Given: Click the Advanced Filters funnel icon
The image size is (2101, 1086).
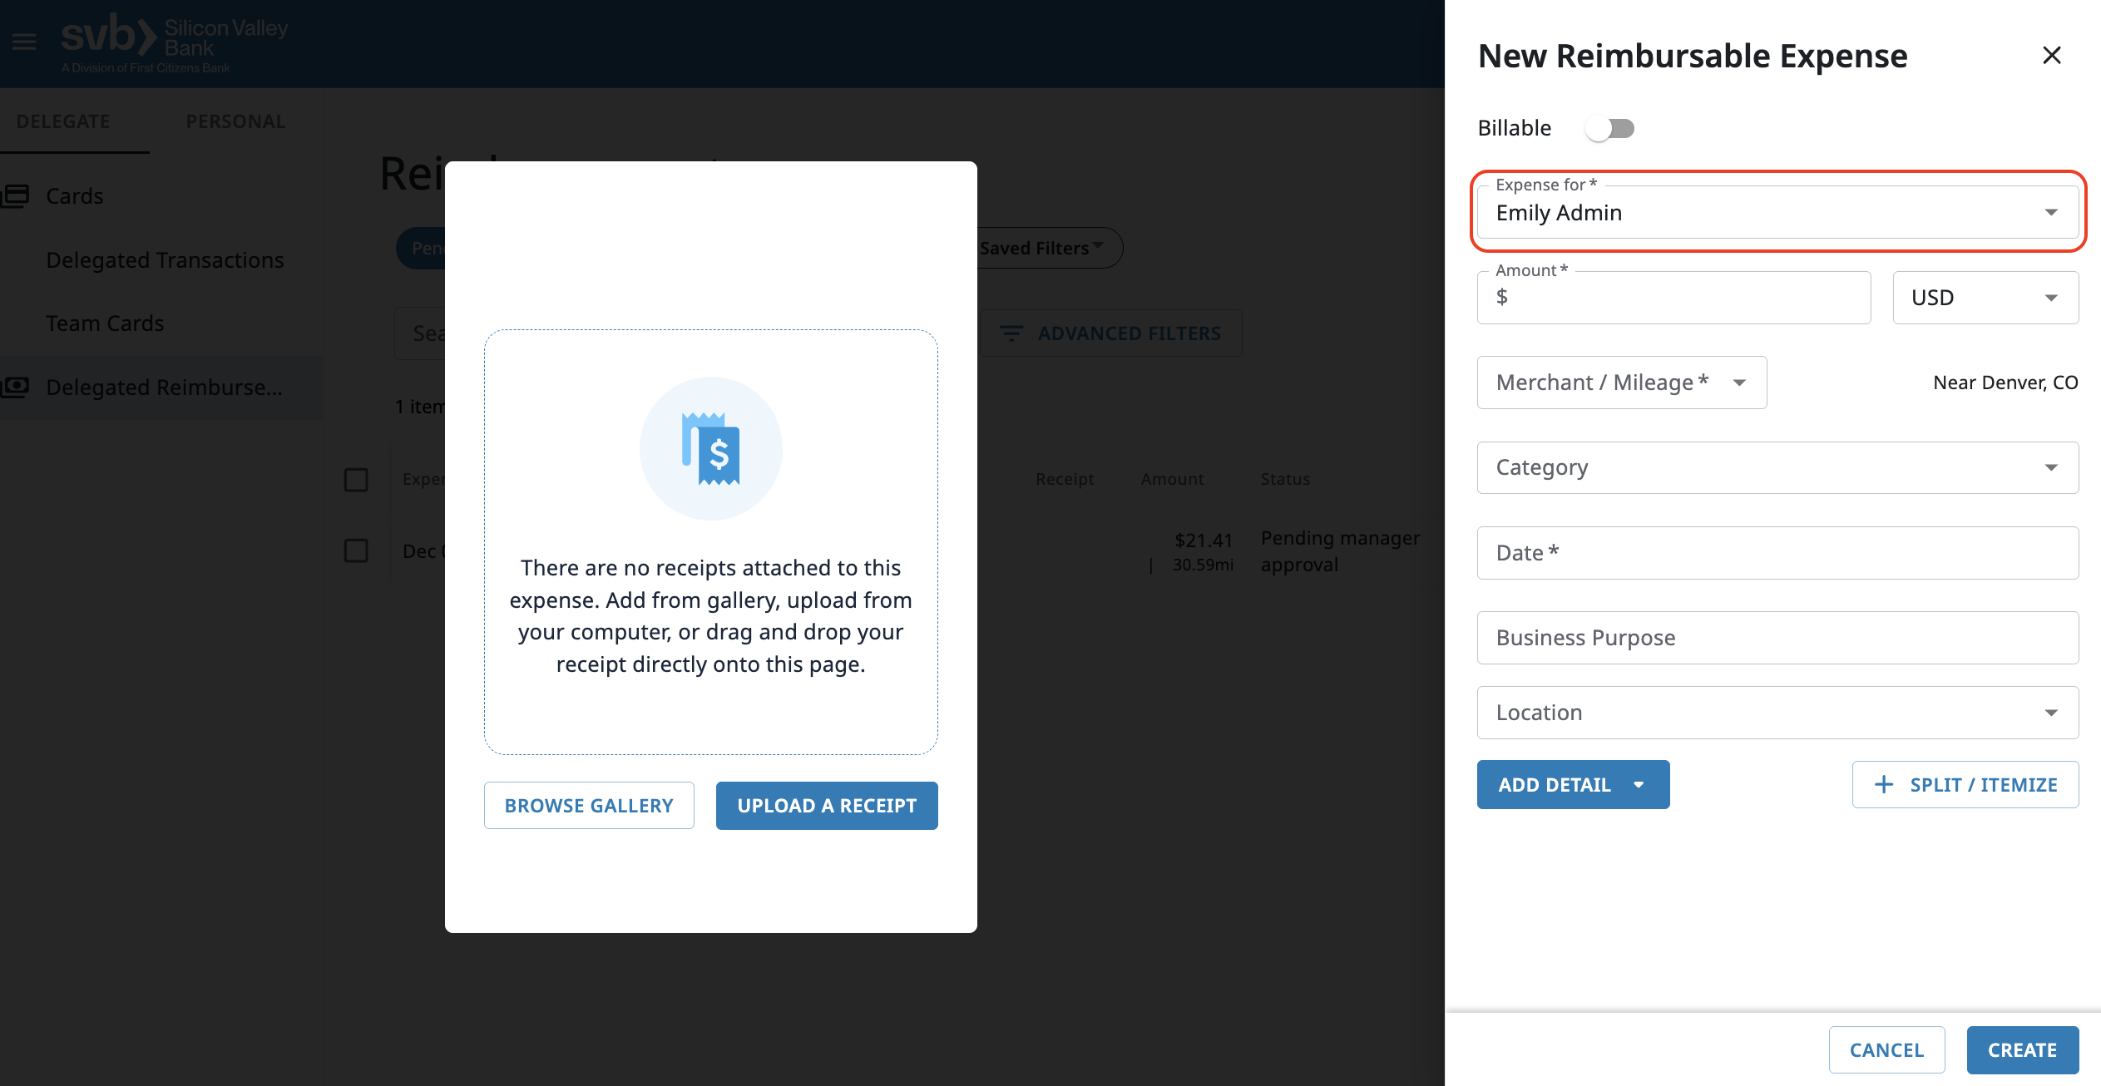Looking at the screenshot, I should click(x=1011, y=333).
